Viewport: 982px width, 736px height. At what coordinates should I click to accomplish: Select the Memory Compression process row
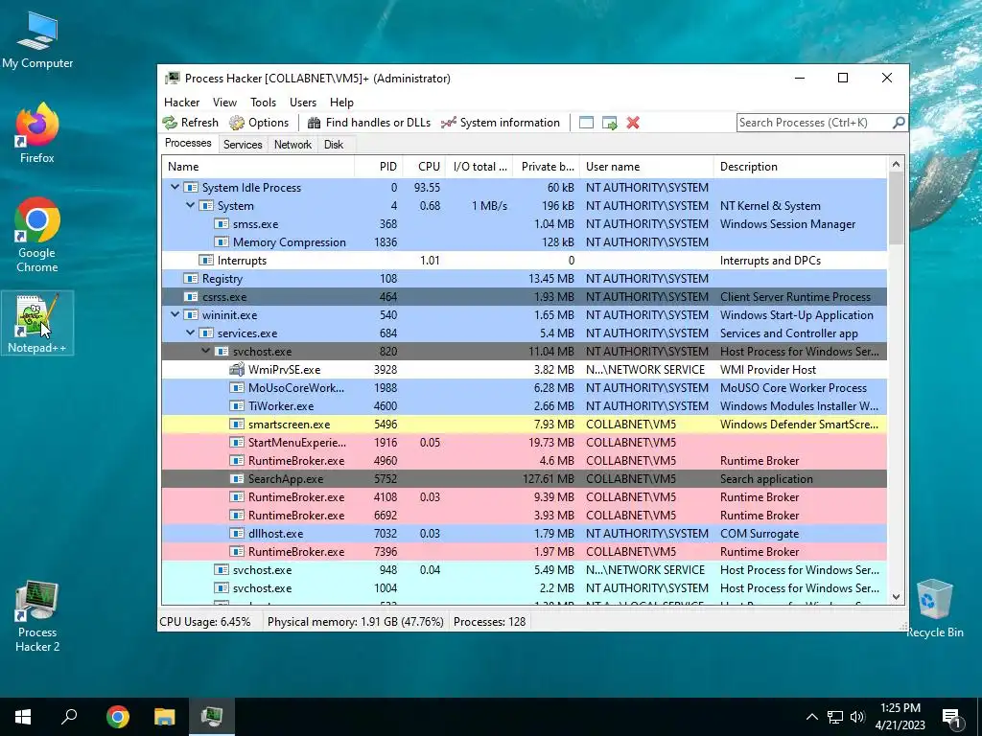[x=525, y=242]
